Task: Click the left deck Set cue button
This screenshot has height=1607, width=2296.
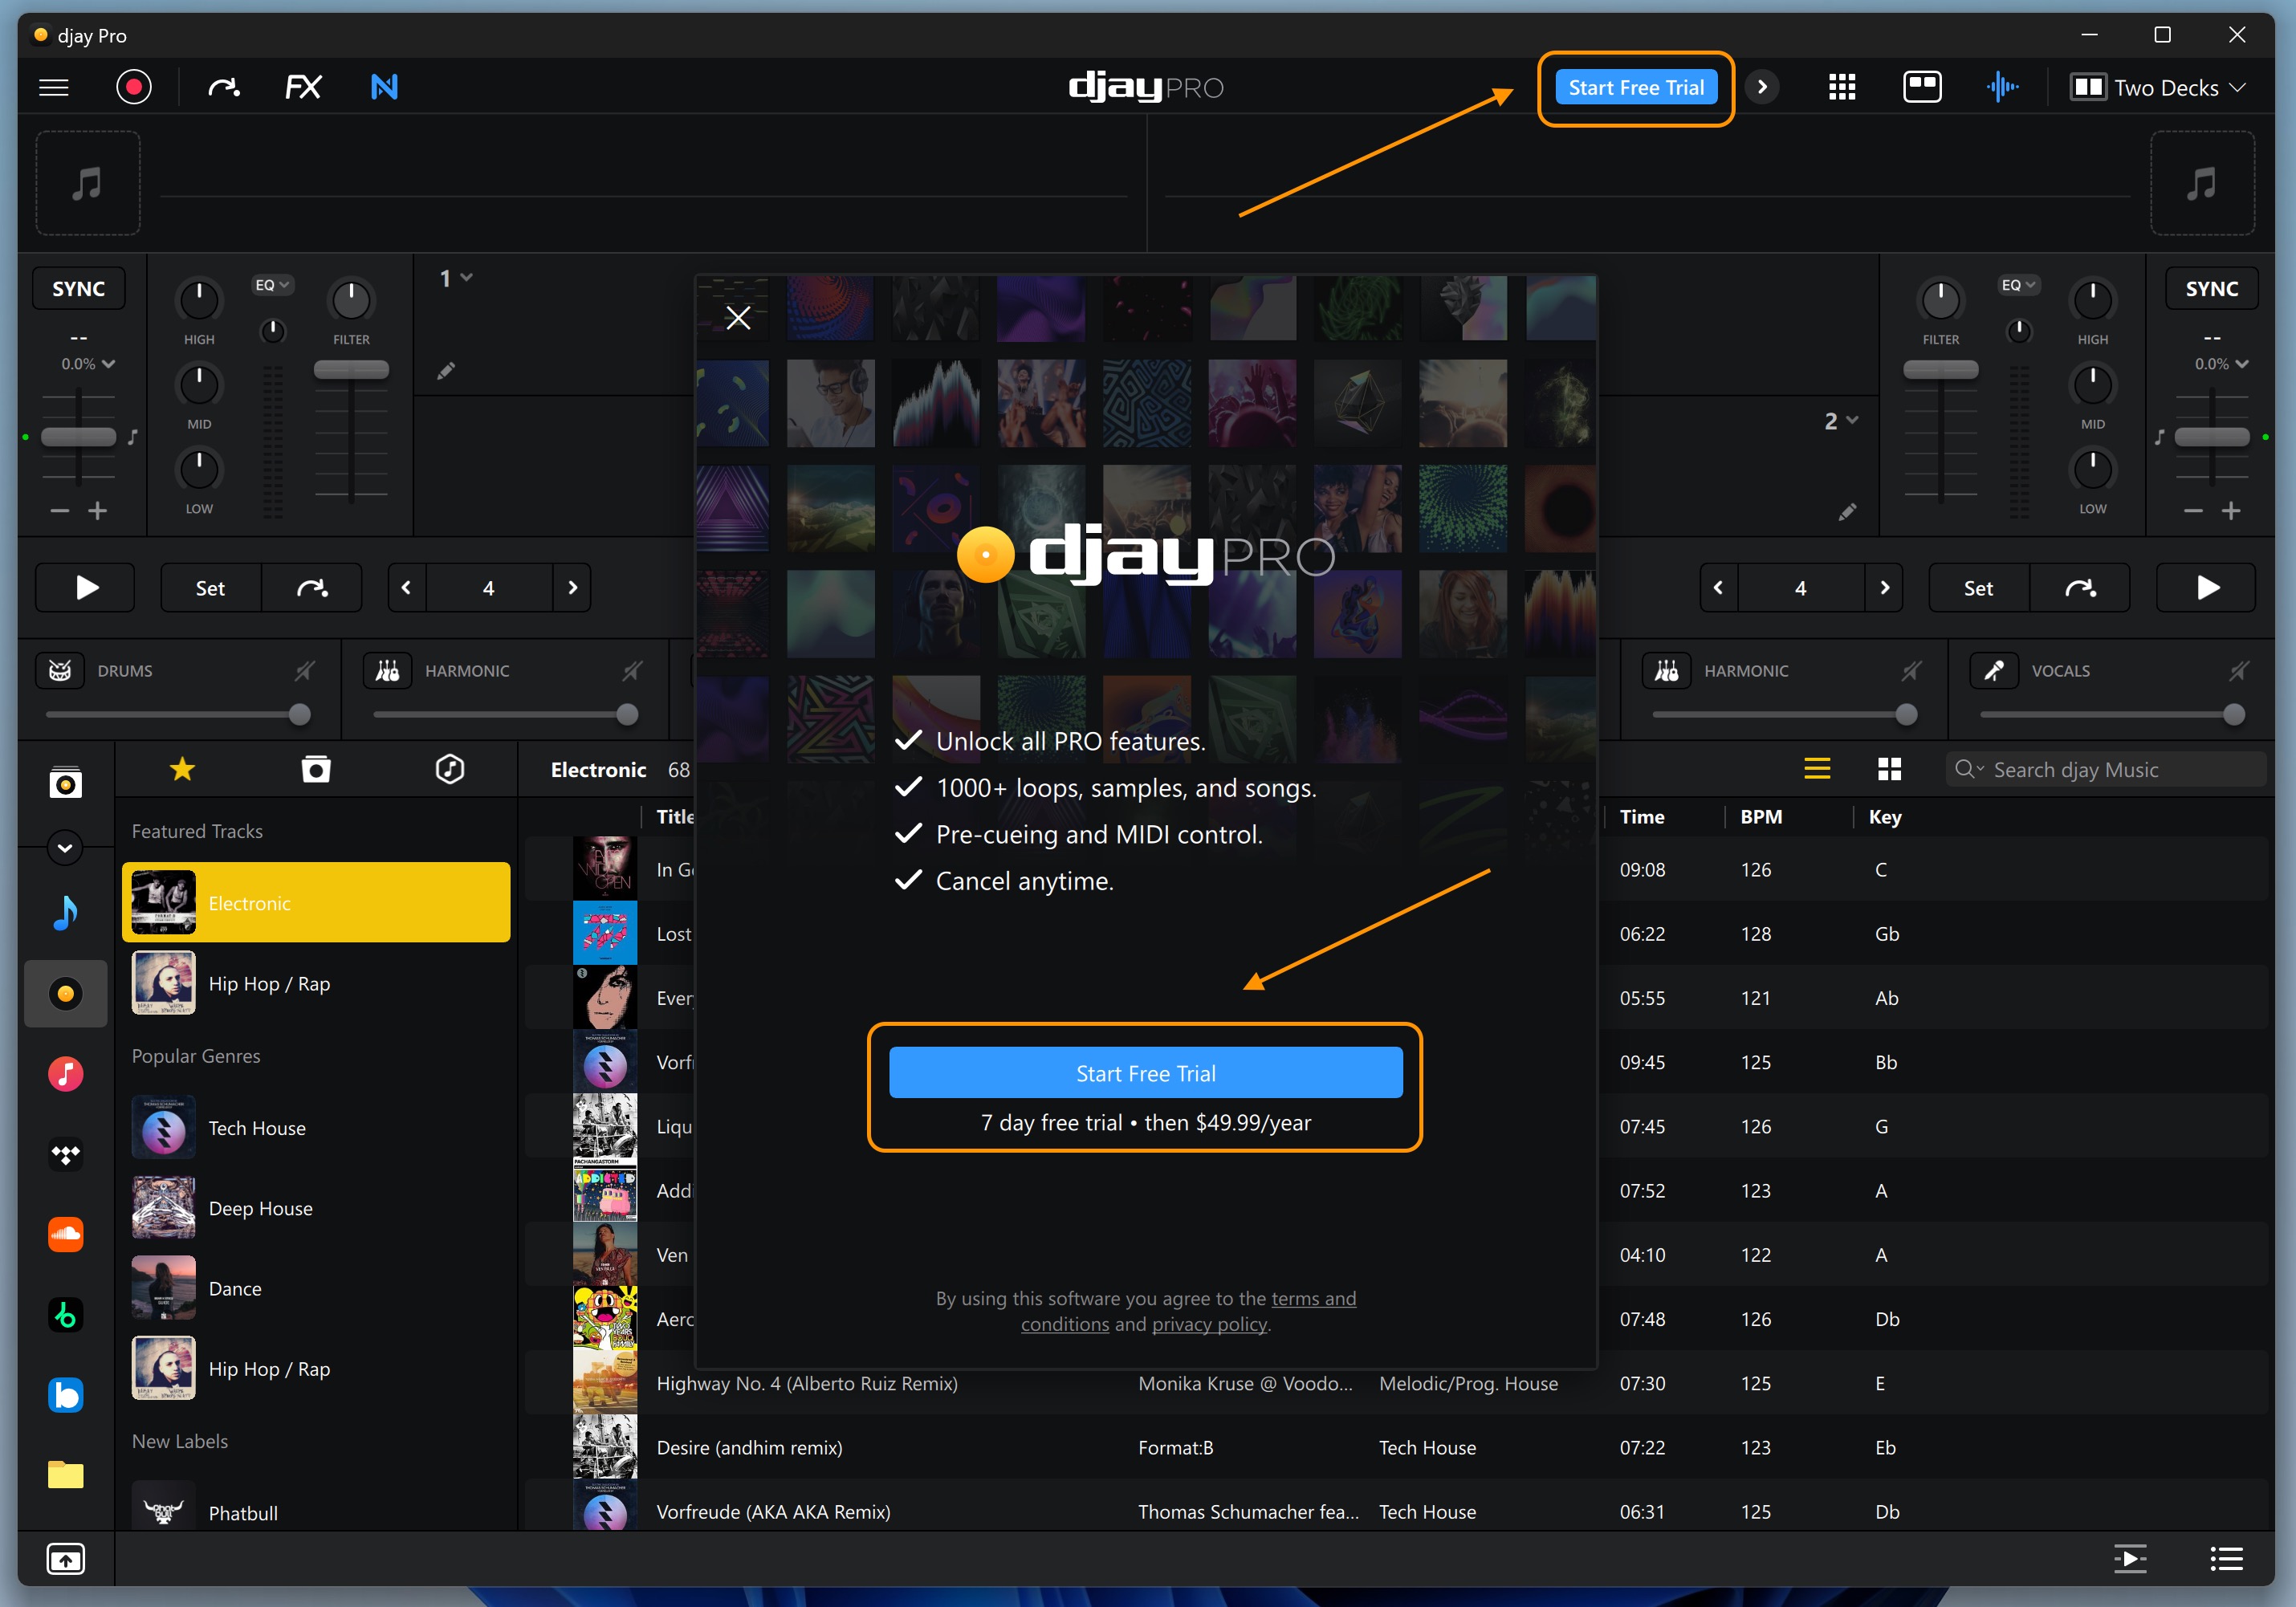Action: click(x=210, y=588)
